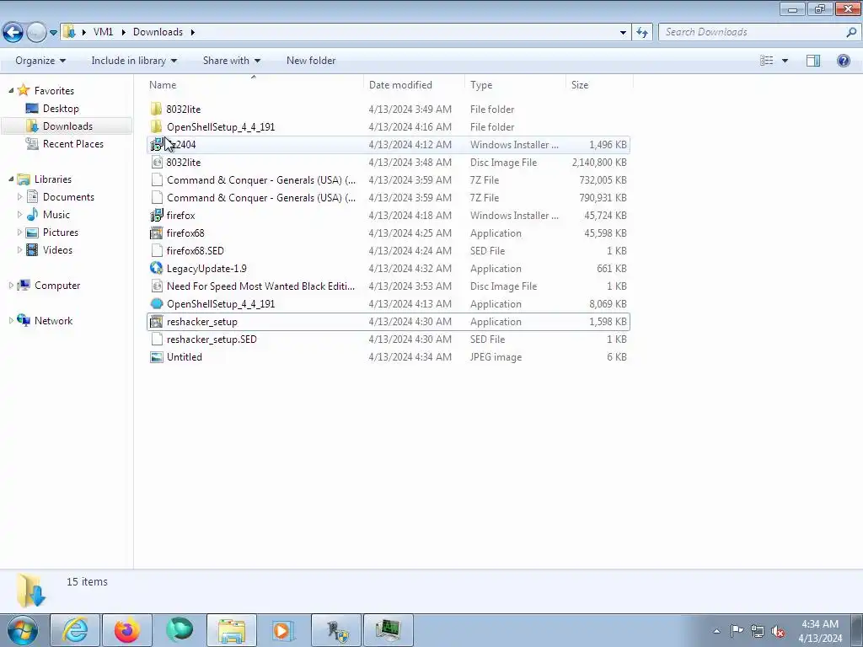Click the volume muted tray icon
The width and height of the screenshot is (863, 647).
[x=778, y=632]
